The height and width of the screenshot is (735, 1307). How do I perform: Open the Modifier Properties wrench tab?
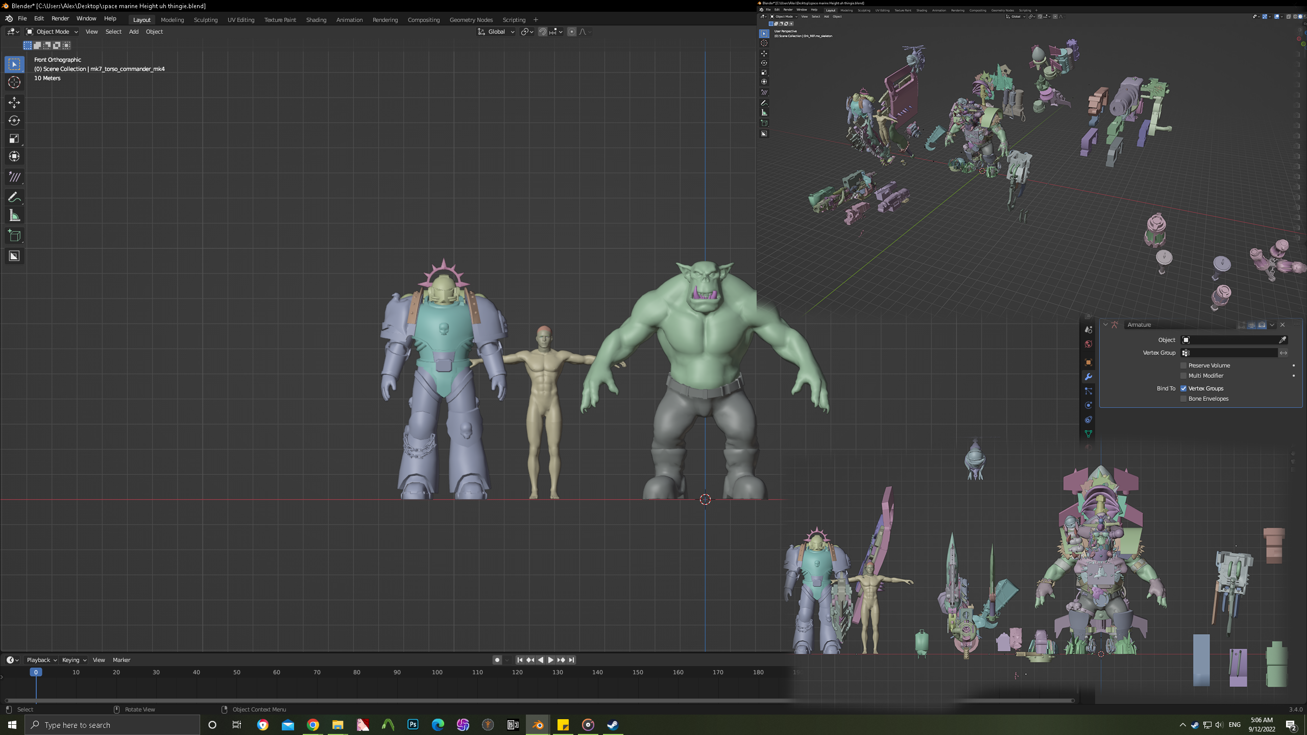pyautogui.click(x=1088, y=377)
